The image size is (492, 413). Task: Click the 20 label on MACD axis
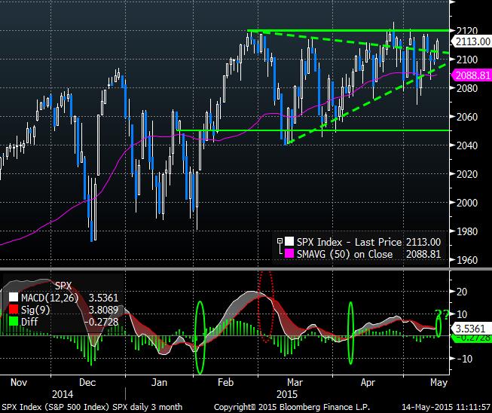462,292
